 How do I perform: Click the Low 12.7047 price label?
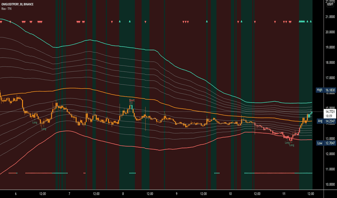coord(326,143)
